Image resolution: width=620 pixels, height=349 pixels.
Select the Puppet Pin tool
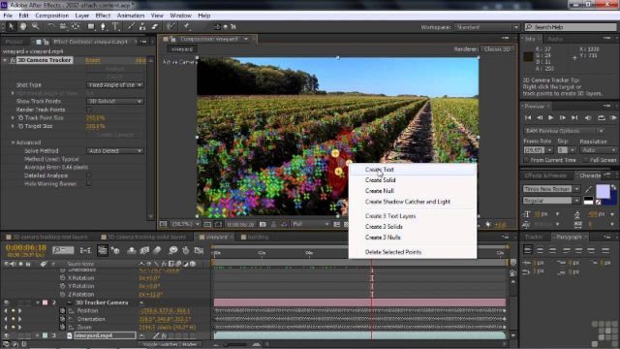point(186,26)
